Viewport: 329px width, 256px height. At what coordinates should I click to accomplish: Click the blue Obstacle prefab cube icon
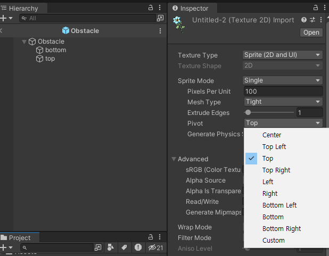point(65,31)
